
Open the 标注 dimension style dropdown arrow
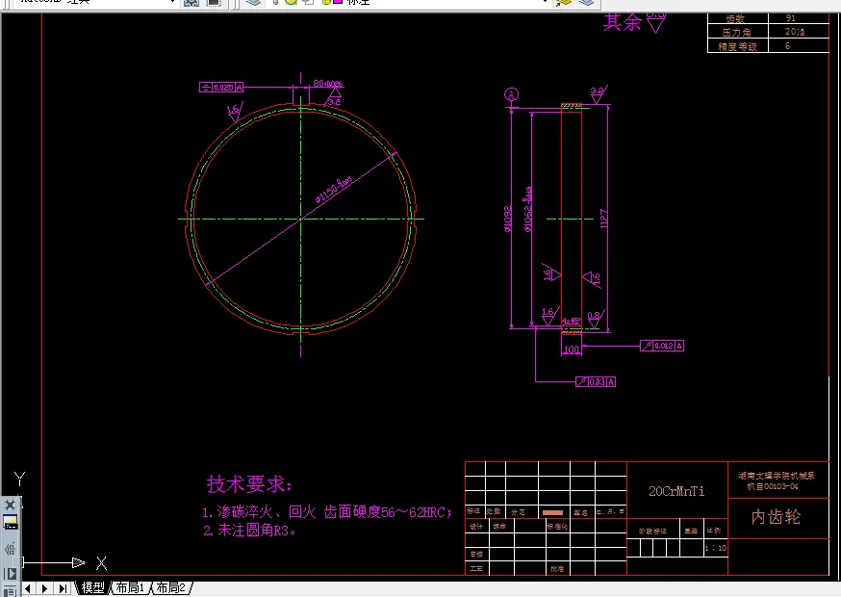pos(545,2)
